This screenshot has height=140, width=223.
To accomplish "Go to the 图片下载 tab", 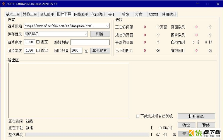I will (x=64, y=14).
